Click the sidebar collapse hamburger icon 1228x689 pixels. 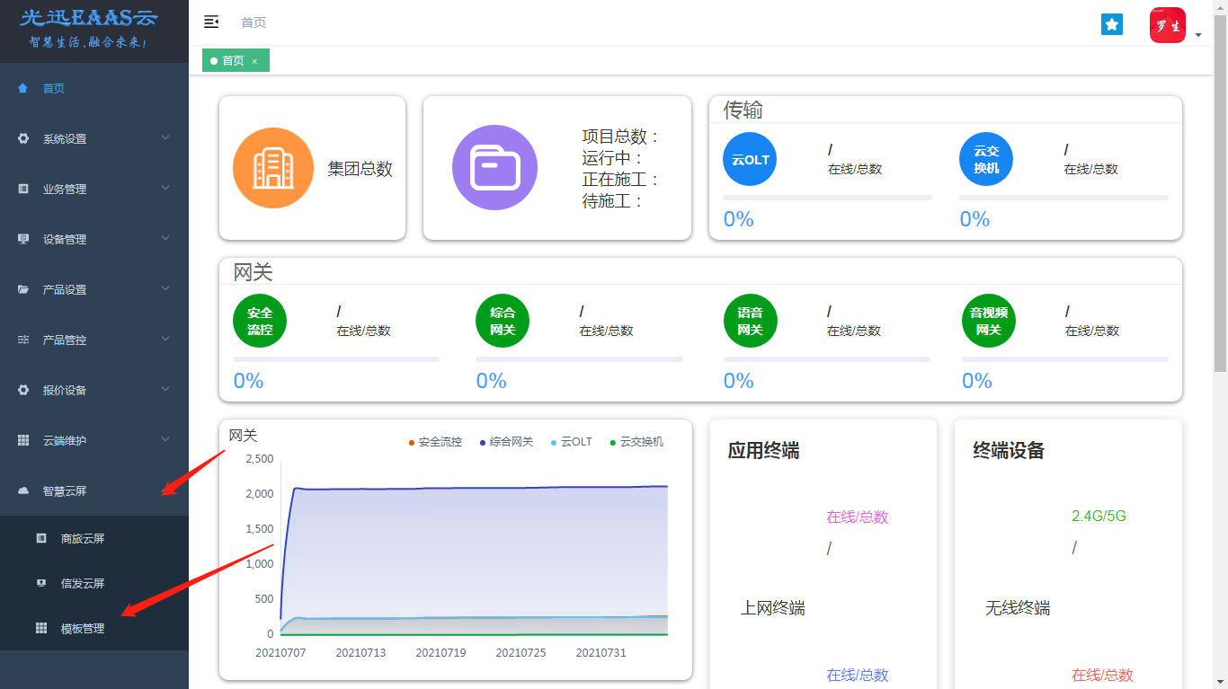pyautogui.click(x=211, y=22)
